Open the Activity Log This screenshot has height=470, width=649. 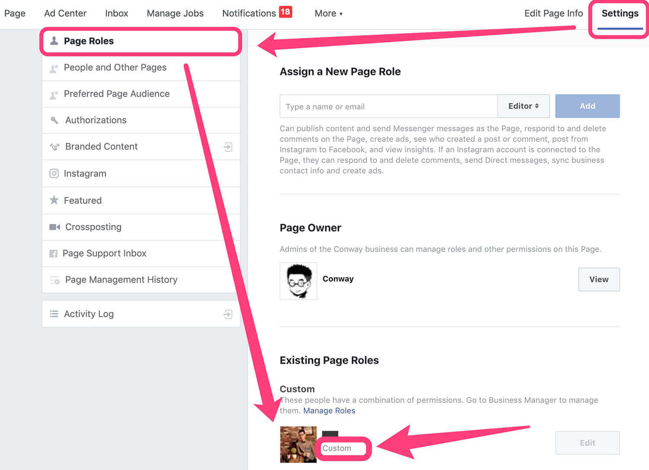tap(141, 314)
